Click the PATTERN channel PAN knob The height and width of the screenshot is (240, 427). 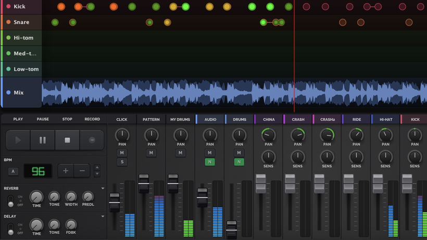[x=152, y=135]
